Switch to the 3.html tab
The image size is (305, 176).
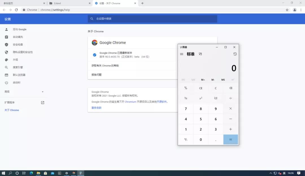(69, 3)
